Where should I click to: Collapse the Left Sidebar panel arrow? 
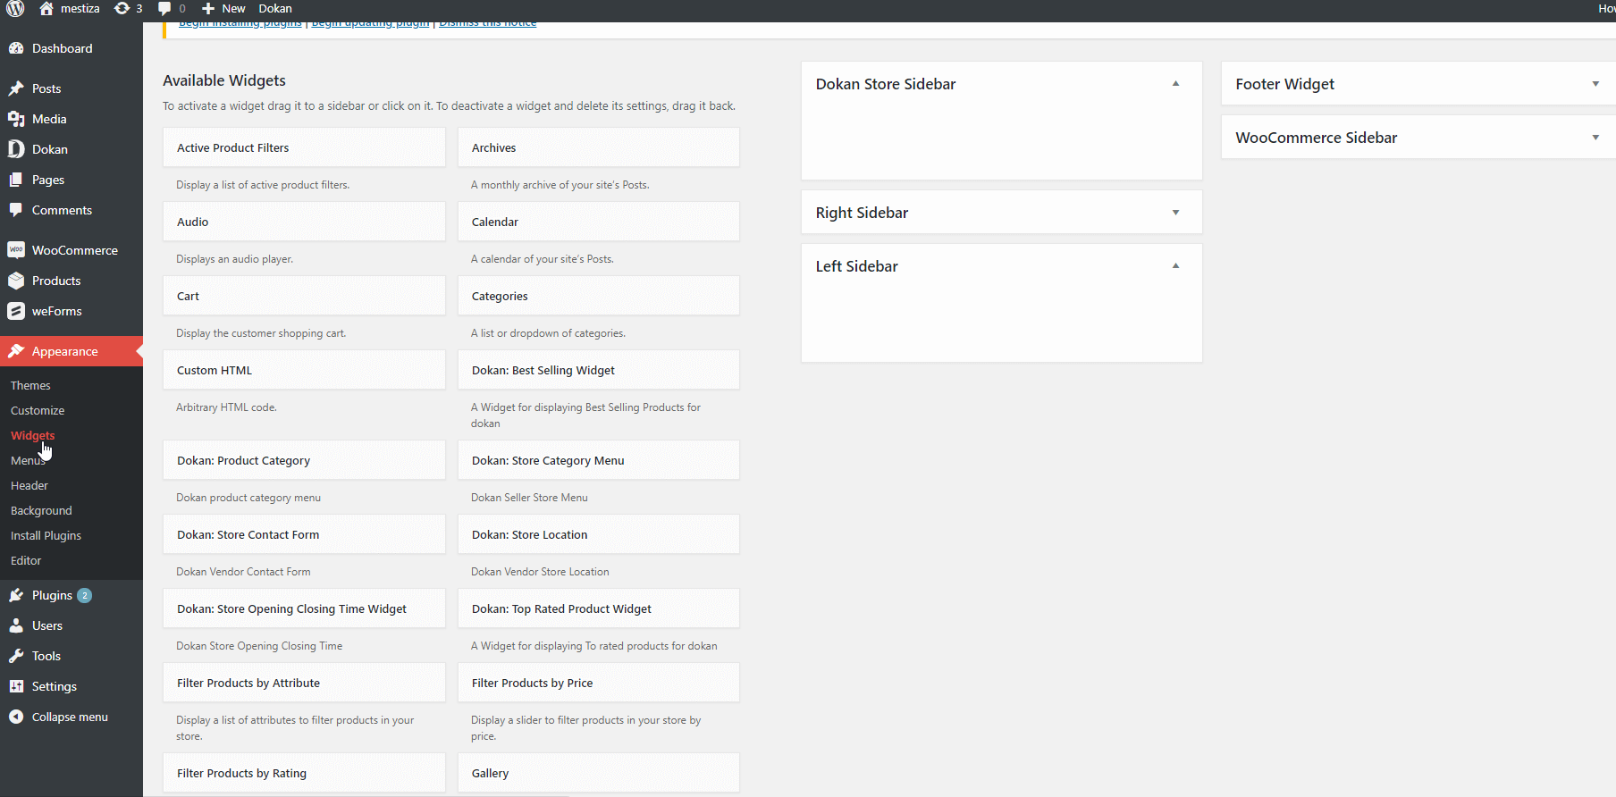click(x=1175, y=265)
